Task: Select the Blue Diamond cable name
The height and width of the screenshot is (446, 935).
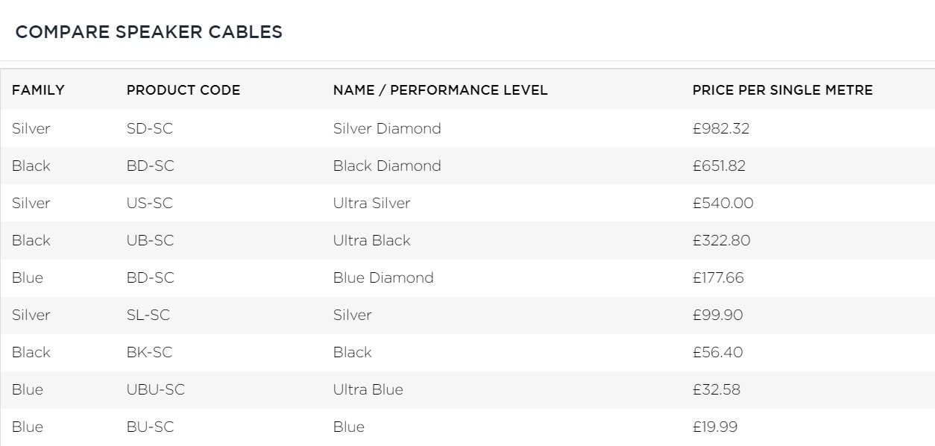Action: click(383, 277)
